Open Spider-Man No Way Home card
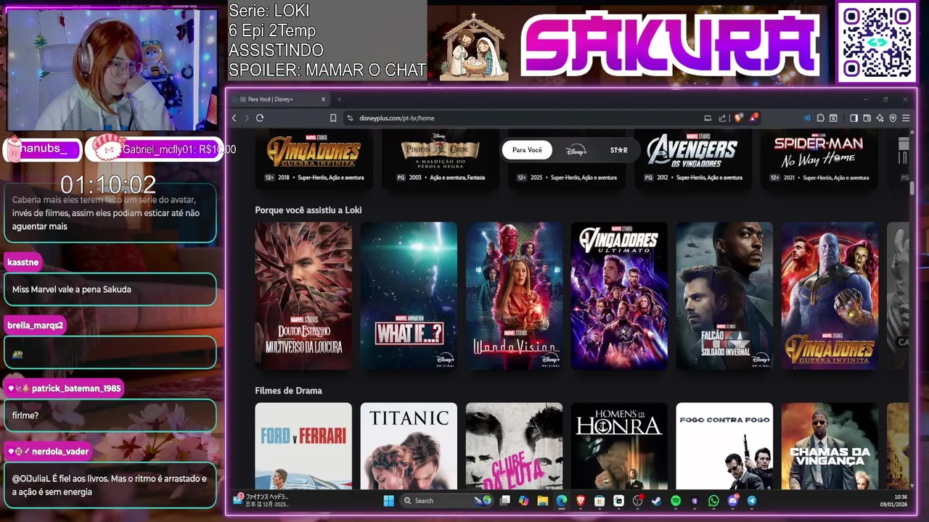The height and width of the screenshot is (522, 929). click(819, 159)
